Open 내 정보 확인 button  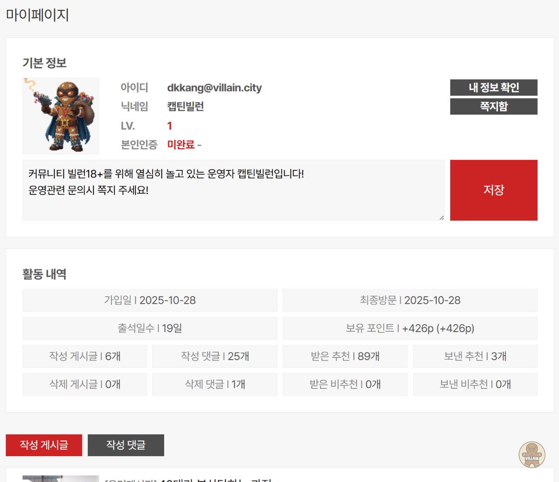coord(493,87)
